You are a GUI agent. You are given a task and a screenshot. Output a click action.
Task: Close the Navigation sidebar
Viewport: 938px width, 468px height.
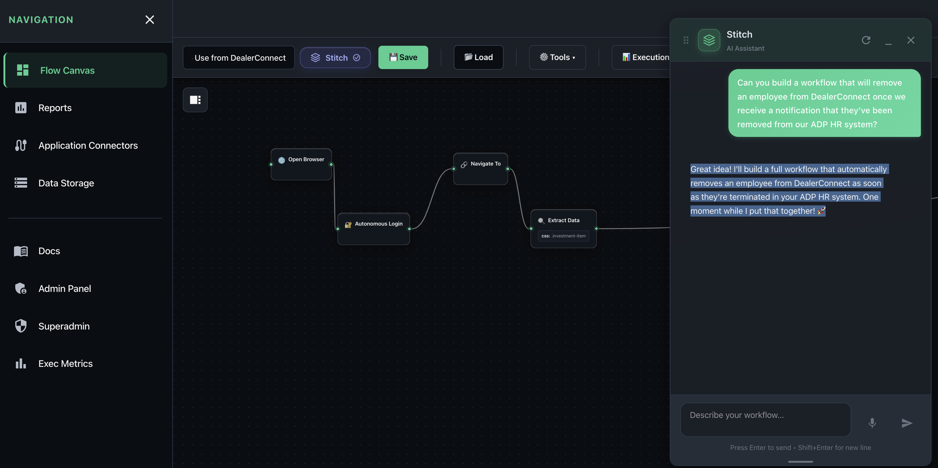click(x=150, y=20)
